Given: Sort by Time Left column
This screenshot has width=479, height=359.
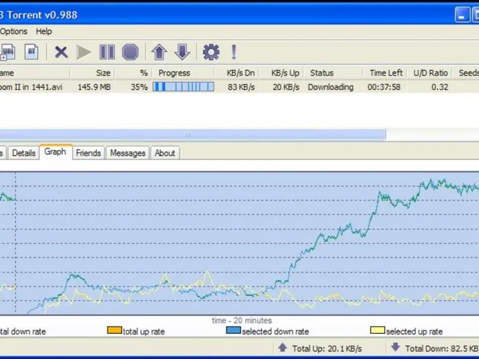Looking at the screenshot, I should pos(384,73).
